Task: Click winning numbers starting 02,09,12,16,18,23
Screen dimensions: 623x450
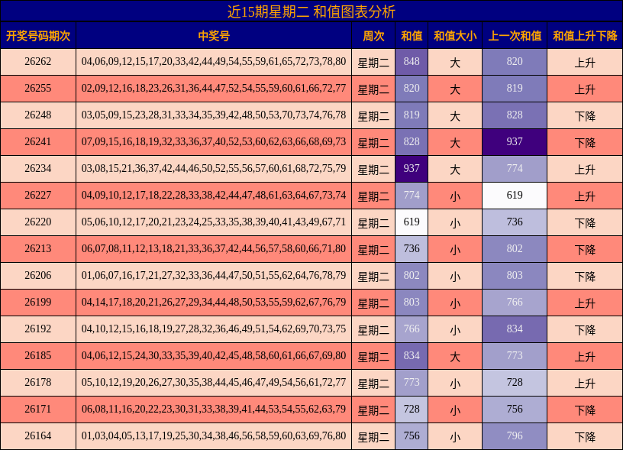Action: (214, 89)
